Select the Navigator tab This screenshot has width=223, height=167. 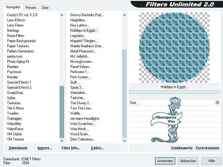[x=13, y=7]
